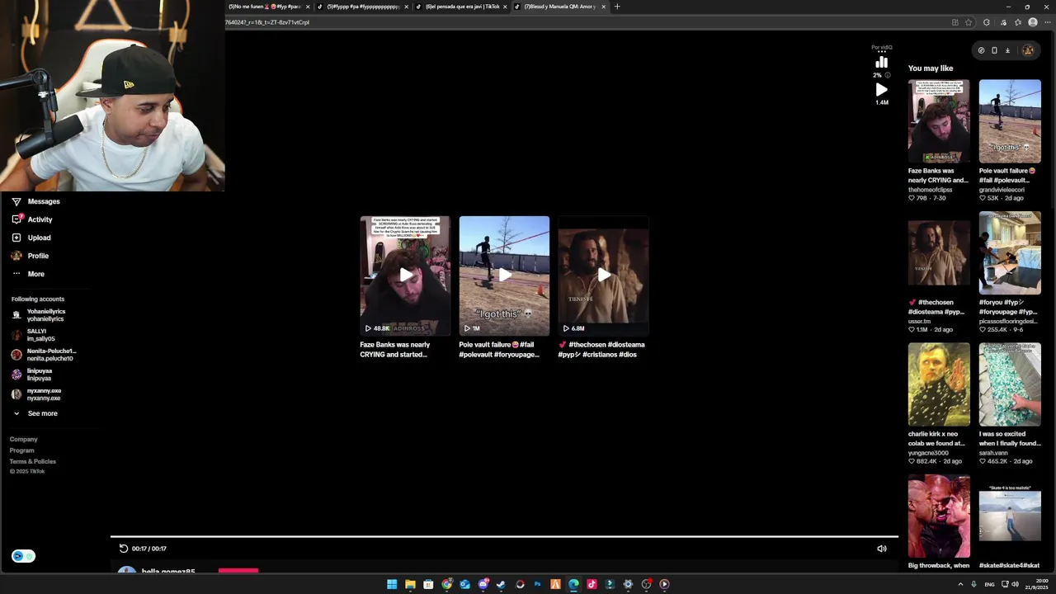
Task: Open charlie kirk x neo colab video
Action: 939,384
